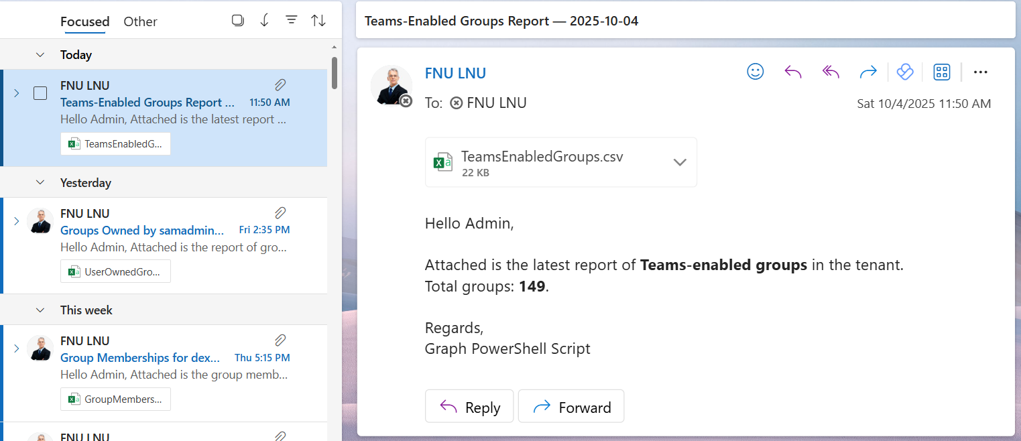Open the Apps grid icon
The height and width of the screenshot is (441, 1021).
[x=942, y=72]
